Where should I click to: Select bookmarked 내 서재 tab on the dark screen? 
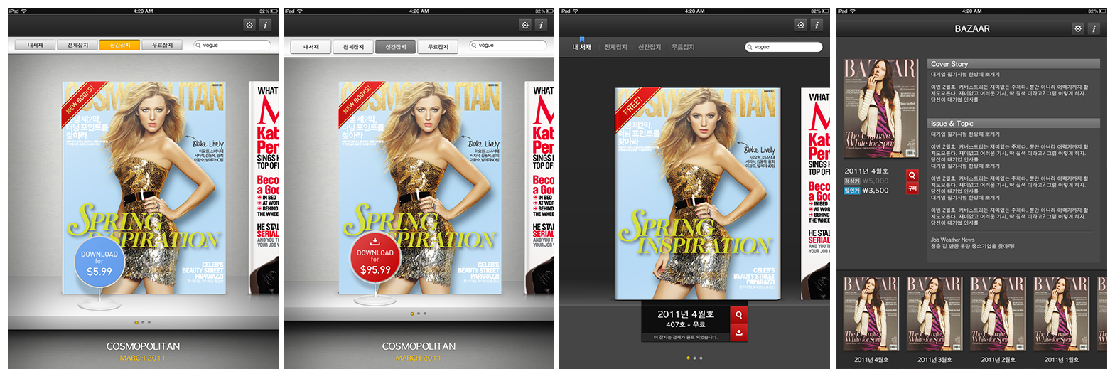[582, 46]
